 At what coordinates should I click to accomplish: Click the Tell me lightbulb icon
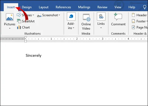(x=145, y=7)
